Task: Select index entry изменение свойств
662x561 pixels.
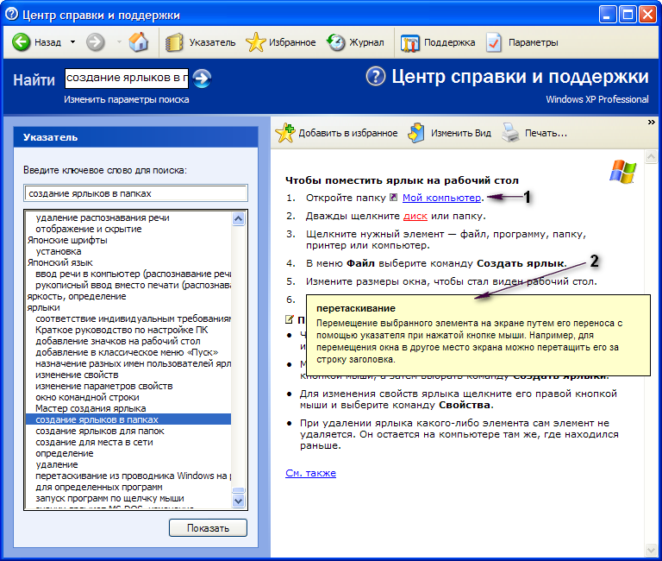Action: [77, 375]
